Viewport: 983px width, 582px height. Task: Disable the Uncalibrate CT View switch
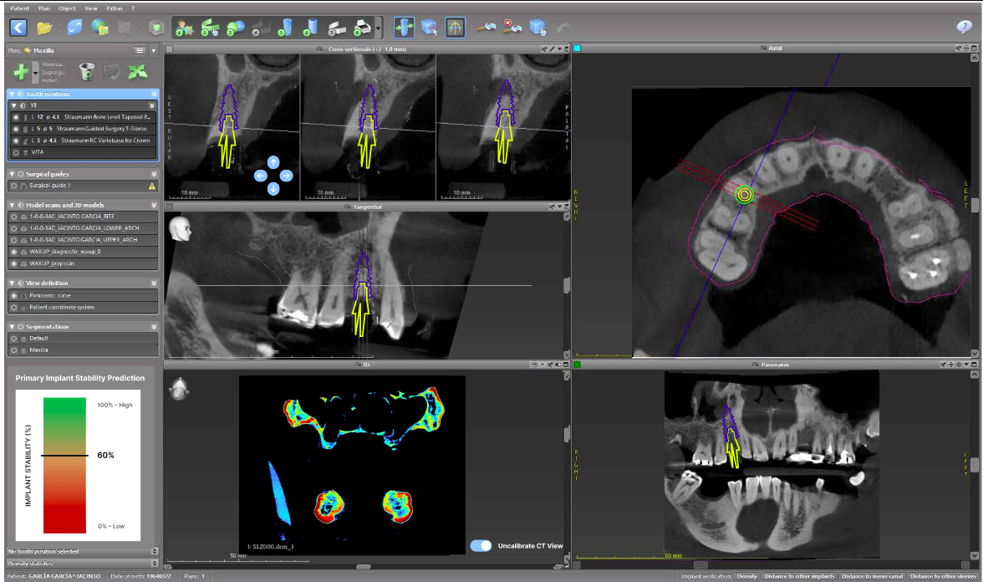[481, 544]
